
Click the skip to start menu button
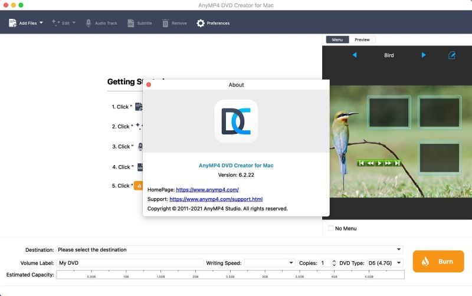coord(361,163)
